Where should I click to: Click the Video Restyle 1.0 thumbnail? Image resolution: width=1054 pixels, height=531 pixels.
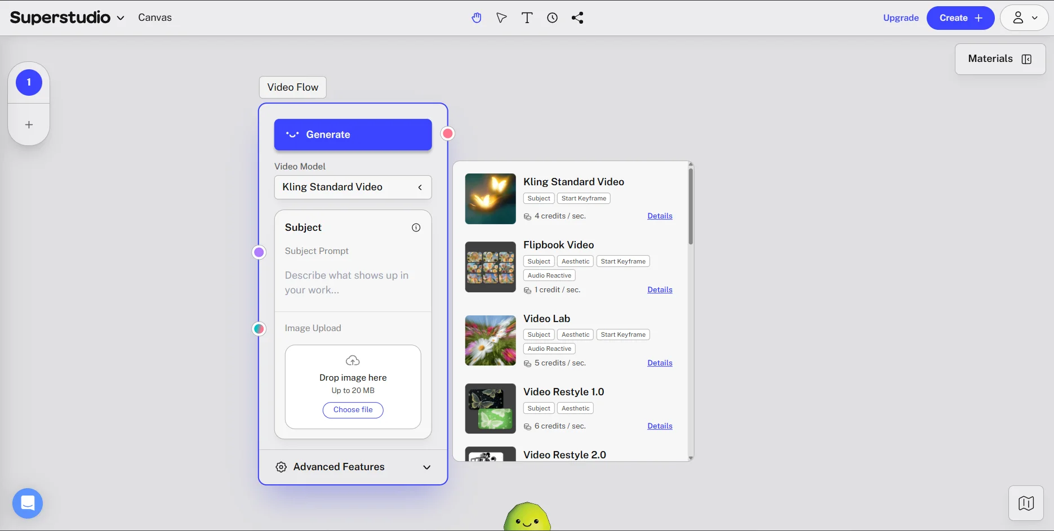click(490, 409)
